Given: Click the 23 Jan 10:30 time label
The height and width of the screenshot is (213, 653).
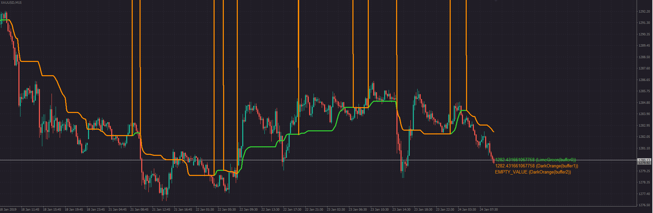Looking at the screenshot, I should coord(379,210).
